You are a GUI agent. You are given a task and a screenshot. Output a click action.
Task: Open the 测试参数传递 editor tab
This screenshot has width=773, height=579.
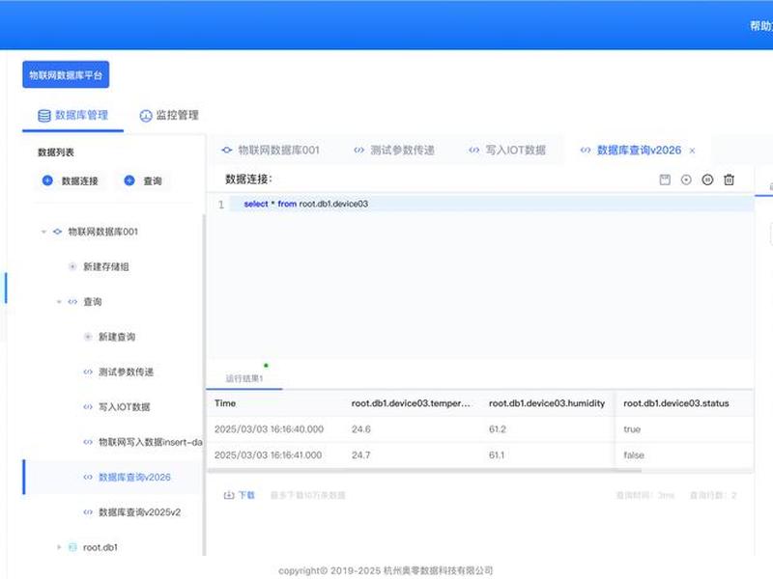coord(394,151)
